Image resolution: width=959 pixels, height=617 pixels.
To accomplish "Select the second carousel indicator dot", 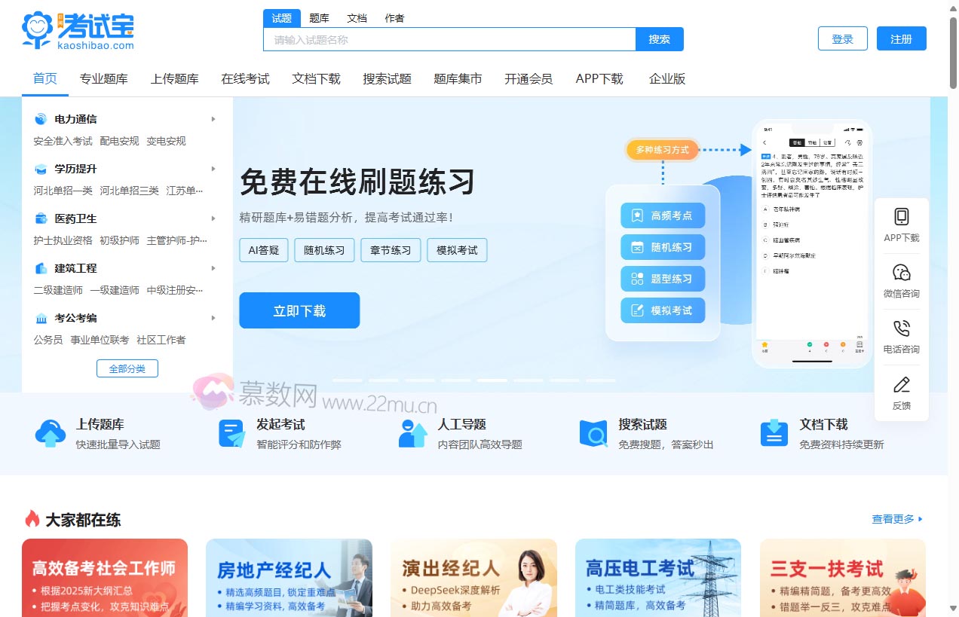I will point(384,381).
